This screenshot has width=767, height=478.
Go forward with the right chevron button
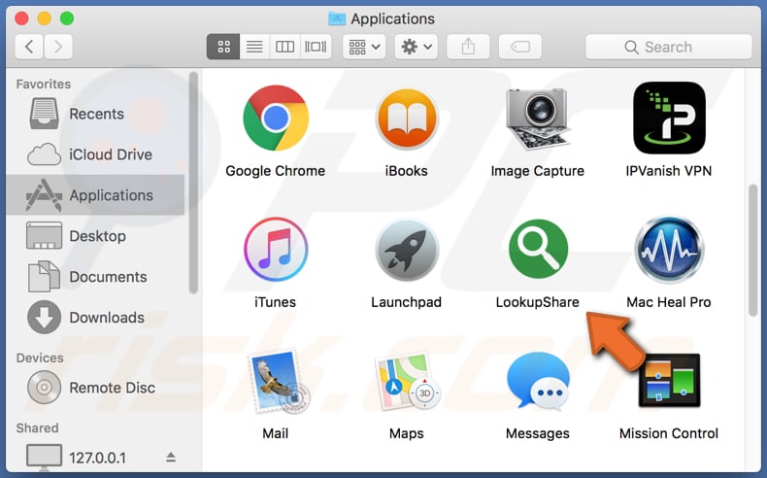point(58,47)
